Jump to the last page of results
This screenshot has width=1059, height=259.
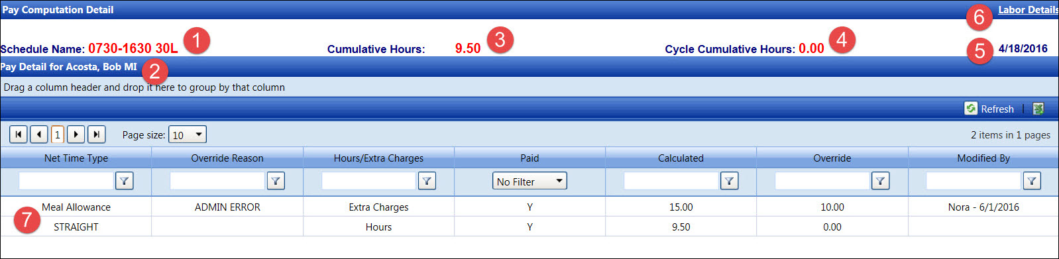[97, 134]
